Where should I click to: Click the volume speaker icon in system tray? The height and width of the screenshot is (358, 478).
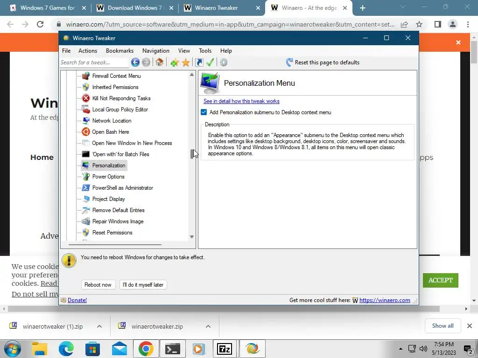click(x=423, y=349)
